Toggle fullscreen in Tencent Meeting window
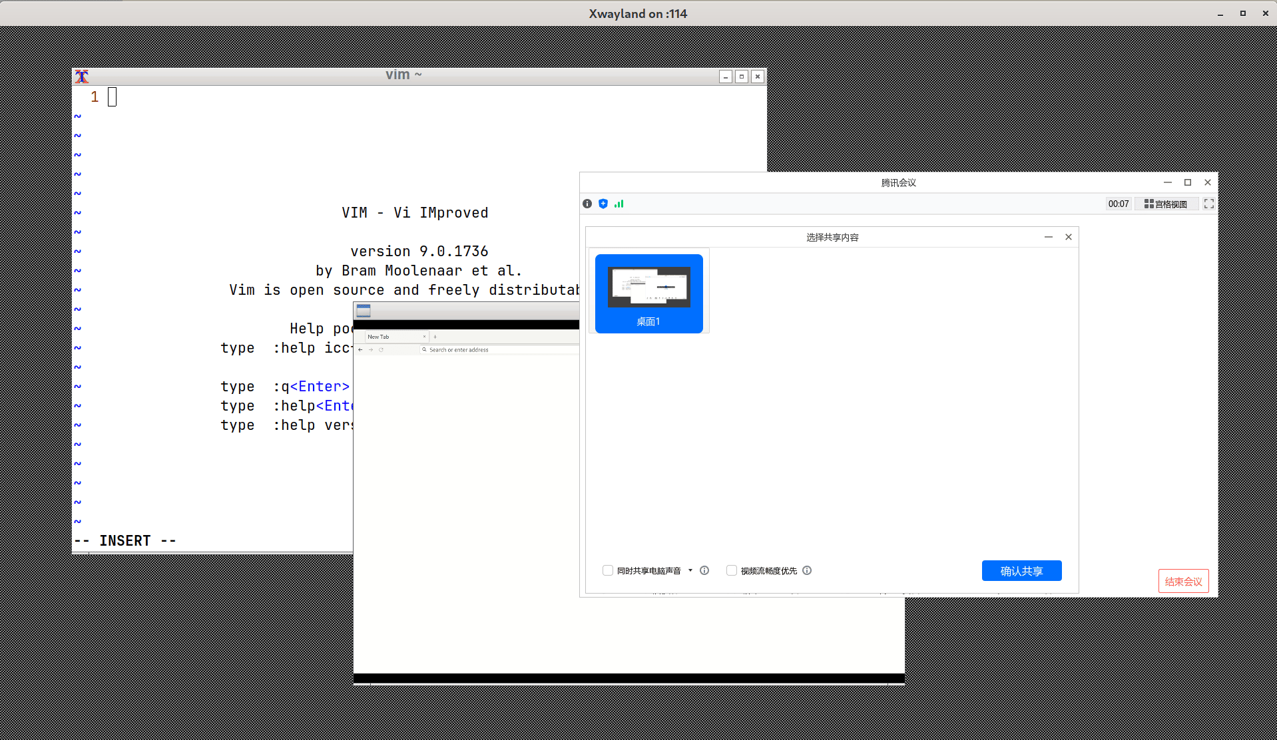The height and width of the screenshot is (740, 1277). (x=1209, y=204)
